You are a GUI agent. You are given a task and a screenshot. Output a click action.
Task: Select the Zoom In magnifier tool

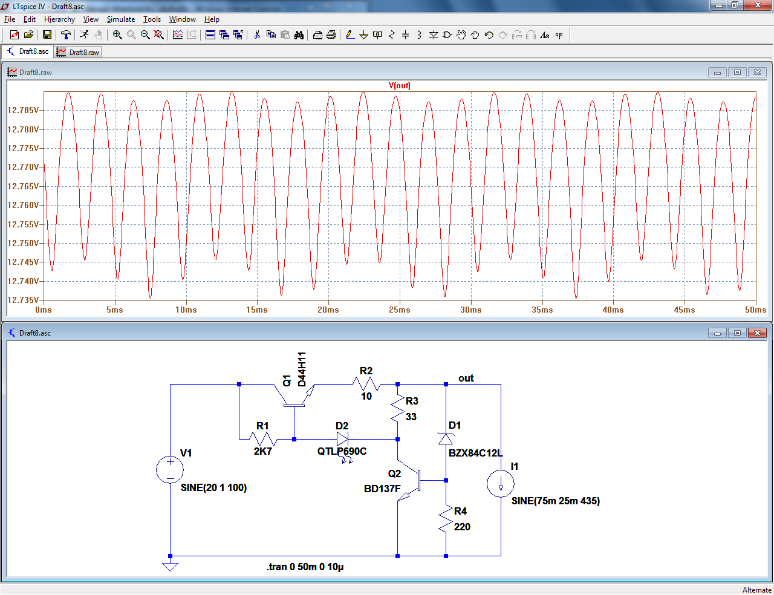(117, 35)
